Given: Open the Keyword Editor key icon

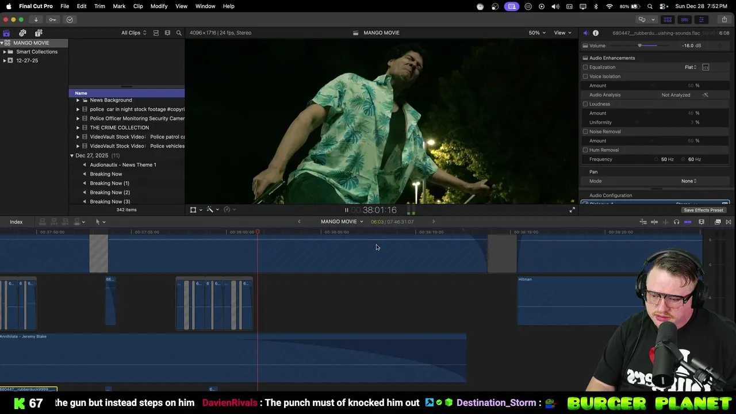Looking at the screenshot, I should [x=52, y=20].
